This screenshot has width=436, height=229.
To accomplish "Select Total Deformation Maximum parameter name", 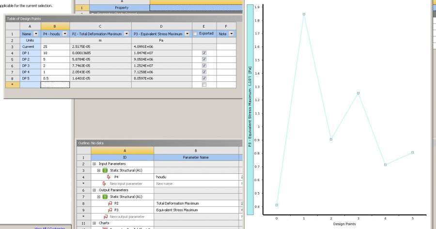I will [x=196, y=203].
